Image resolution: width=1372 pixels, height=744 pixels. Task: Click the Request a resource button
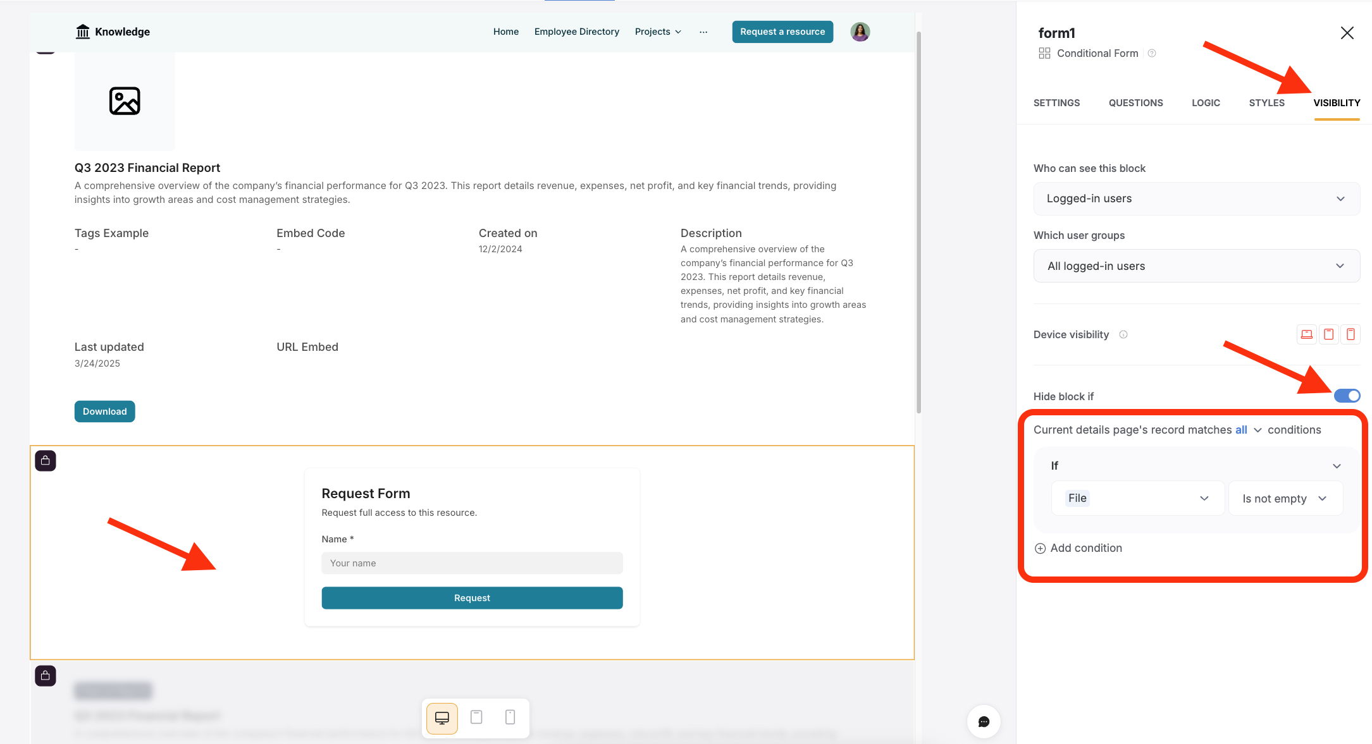pos(782,32)
